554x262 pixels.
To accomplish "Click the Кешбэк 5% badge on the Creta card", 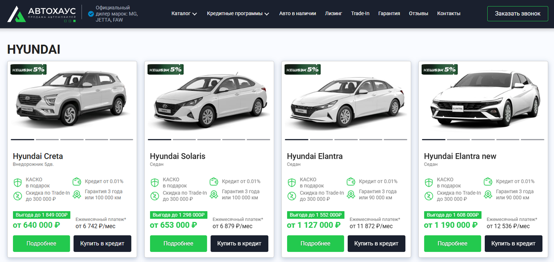I will 29,69.
